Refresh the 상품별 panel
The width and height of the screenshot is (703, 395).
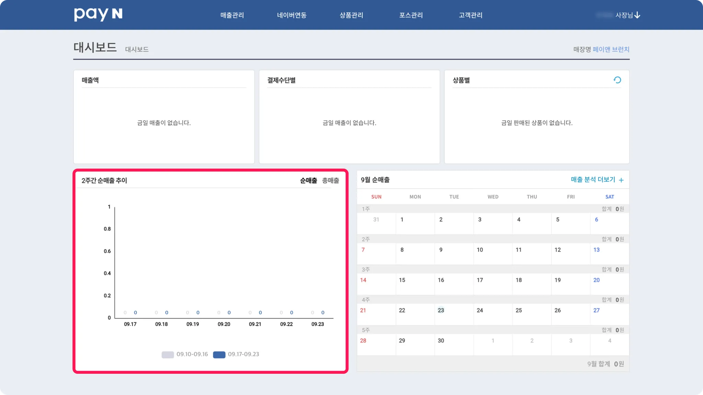(x=617, y=80)
